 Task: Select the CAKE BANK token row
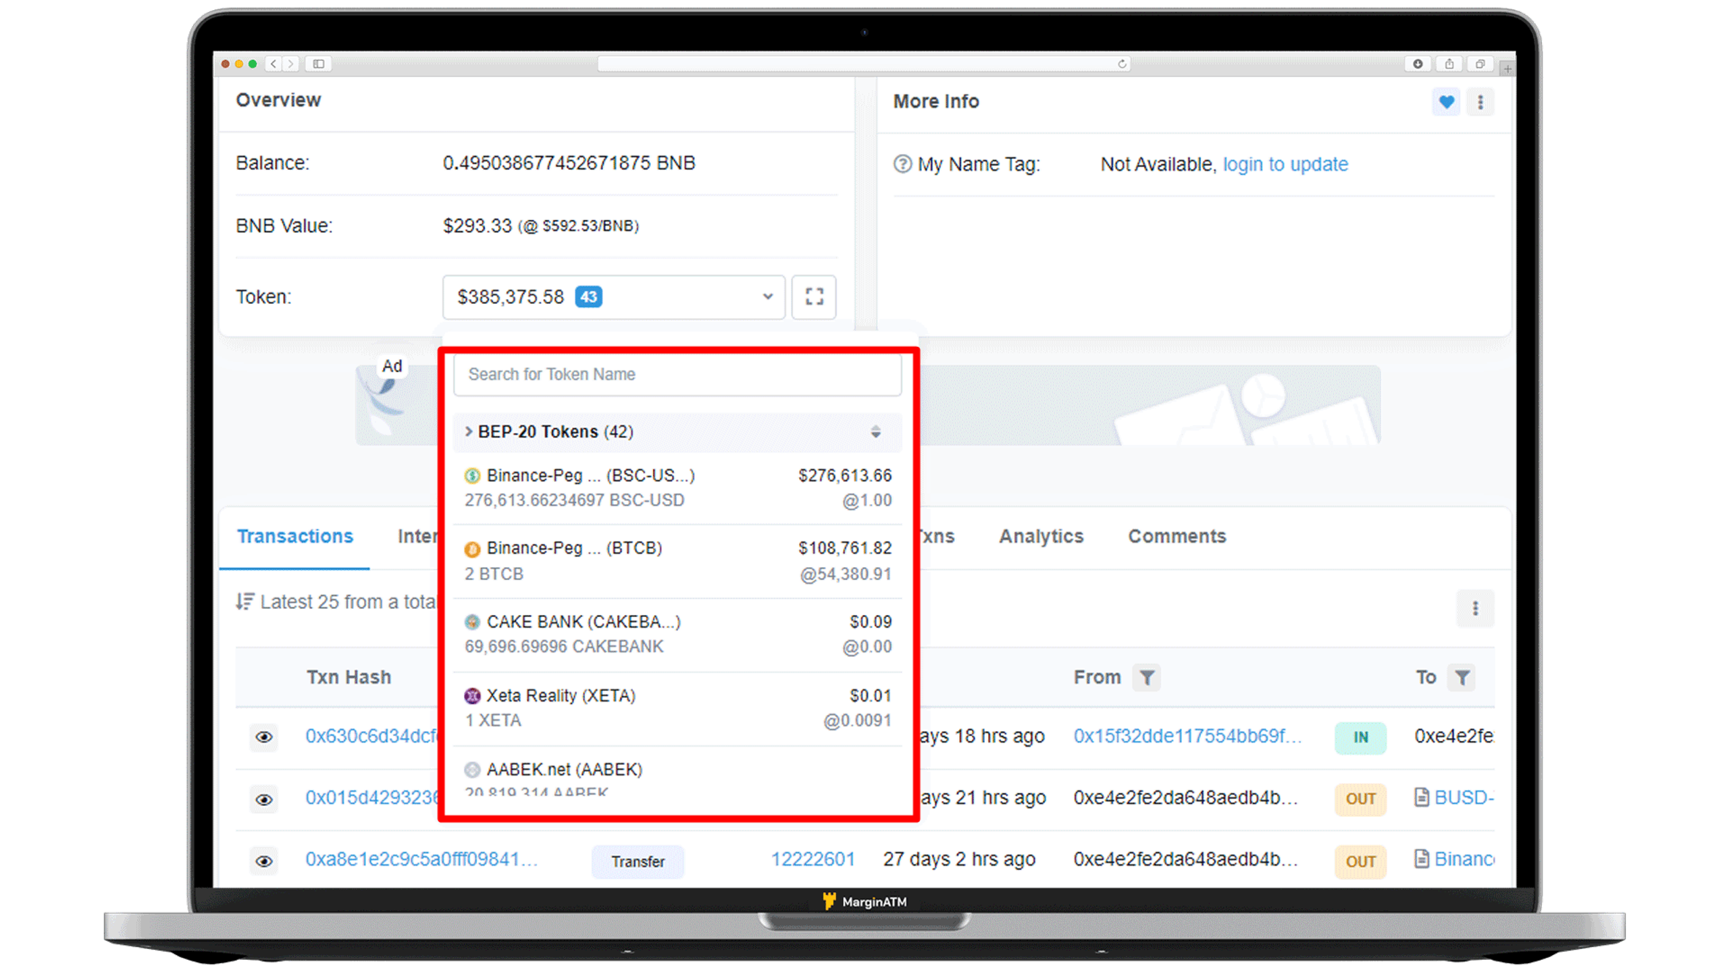[x=677, y=634]
